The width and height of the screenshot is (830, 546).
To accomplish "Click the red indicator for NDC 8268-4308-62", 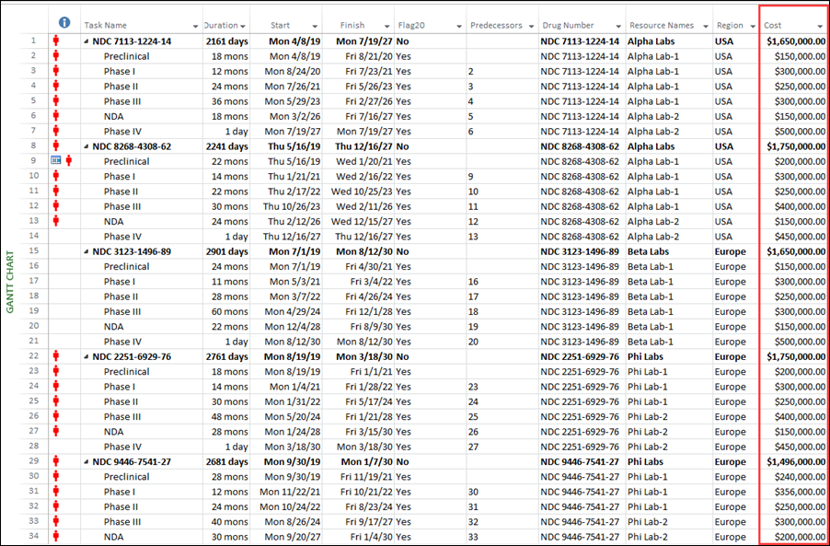I will (56, 145).
